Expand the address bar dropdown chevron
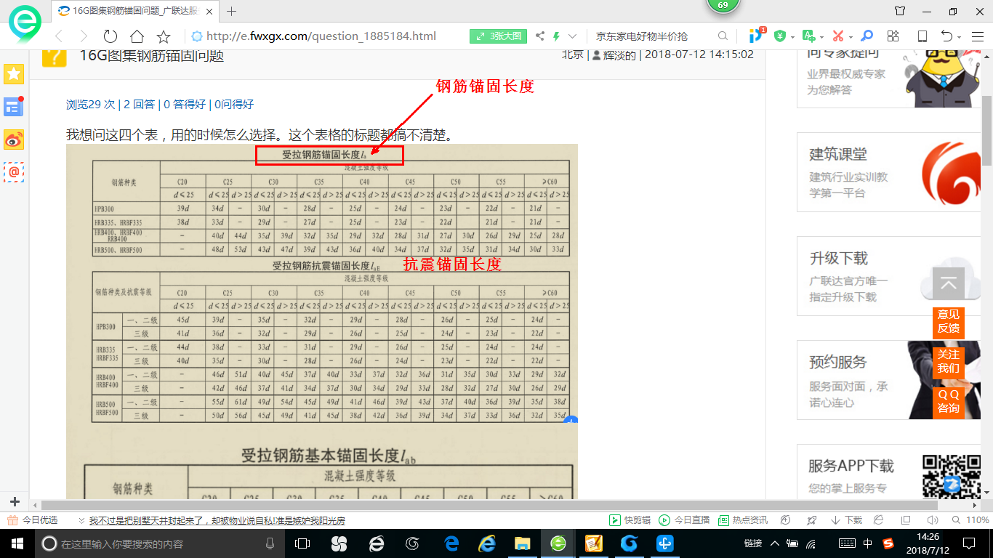 pos(573,36)
